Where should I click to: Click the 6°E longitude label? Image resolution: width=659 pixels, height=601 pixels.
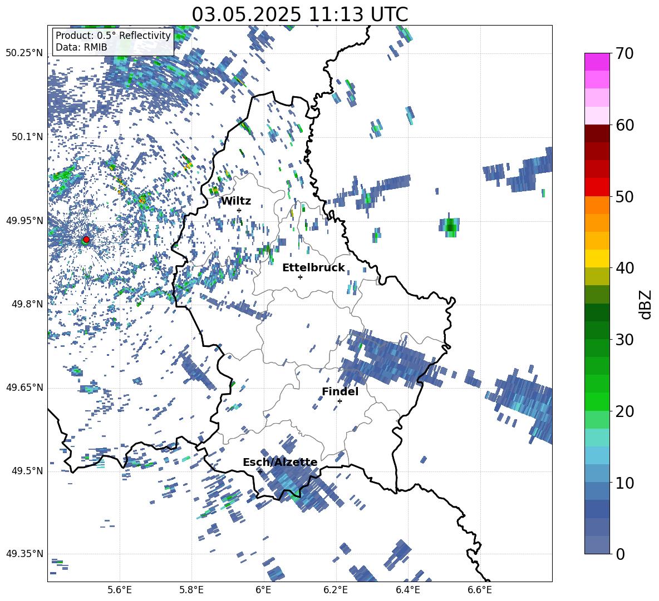point(263,590)
